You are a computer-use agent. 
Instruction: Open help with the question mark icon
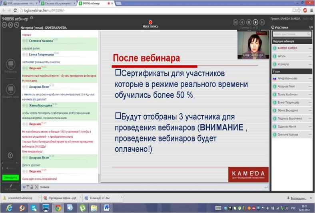coord(10,155)
